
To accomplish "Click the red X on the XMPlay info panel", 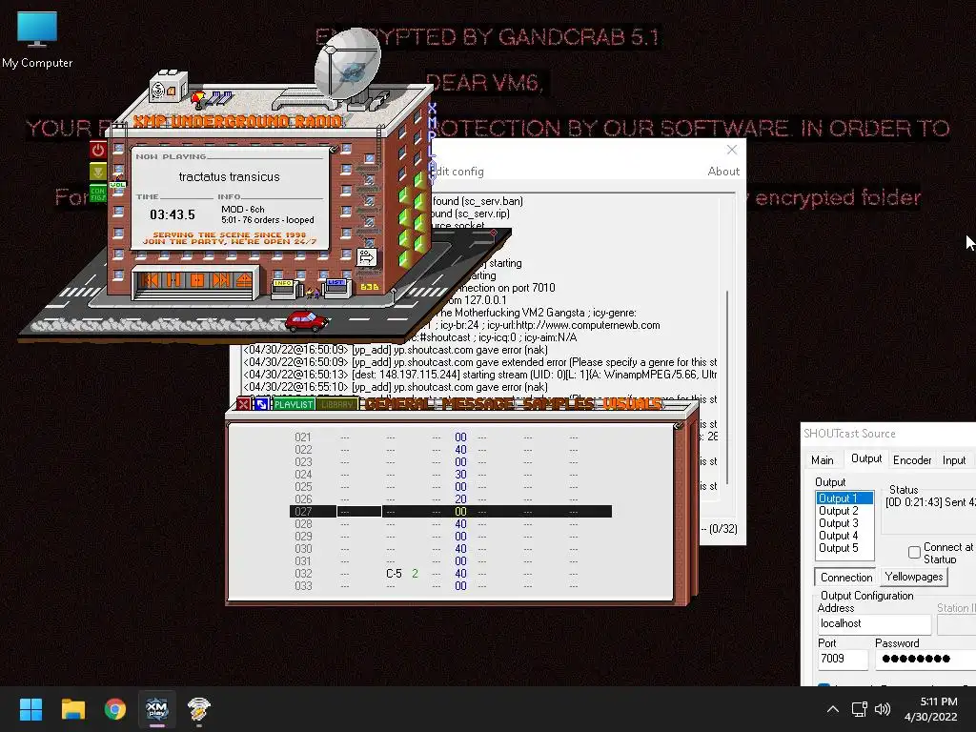I will [243, 404].
